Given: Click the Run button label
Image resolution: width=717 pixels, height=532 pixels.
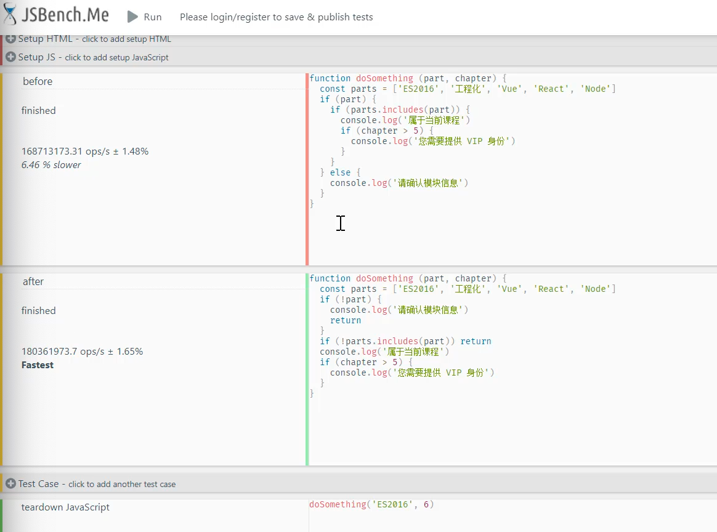Looking at the screenshot, I should (x=153, y=17).
